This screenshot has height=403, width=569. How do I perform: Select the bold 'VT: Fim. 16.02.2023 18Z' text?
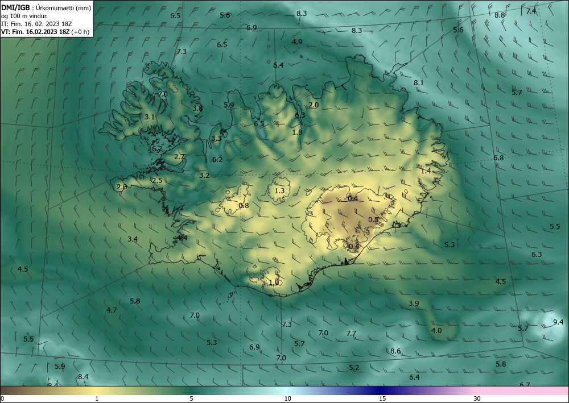[x=35, y=32]
